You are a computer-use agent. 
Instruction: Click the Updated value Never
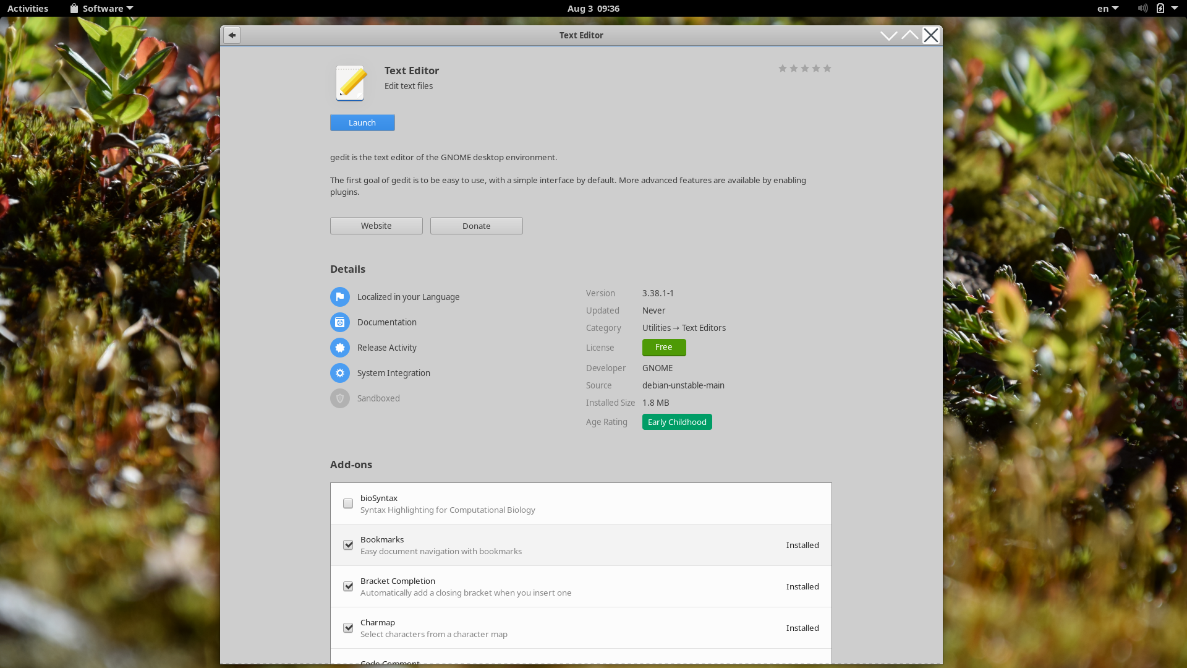[x=653, y=310]
